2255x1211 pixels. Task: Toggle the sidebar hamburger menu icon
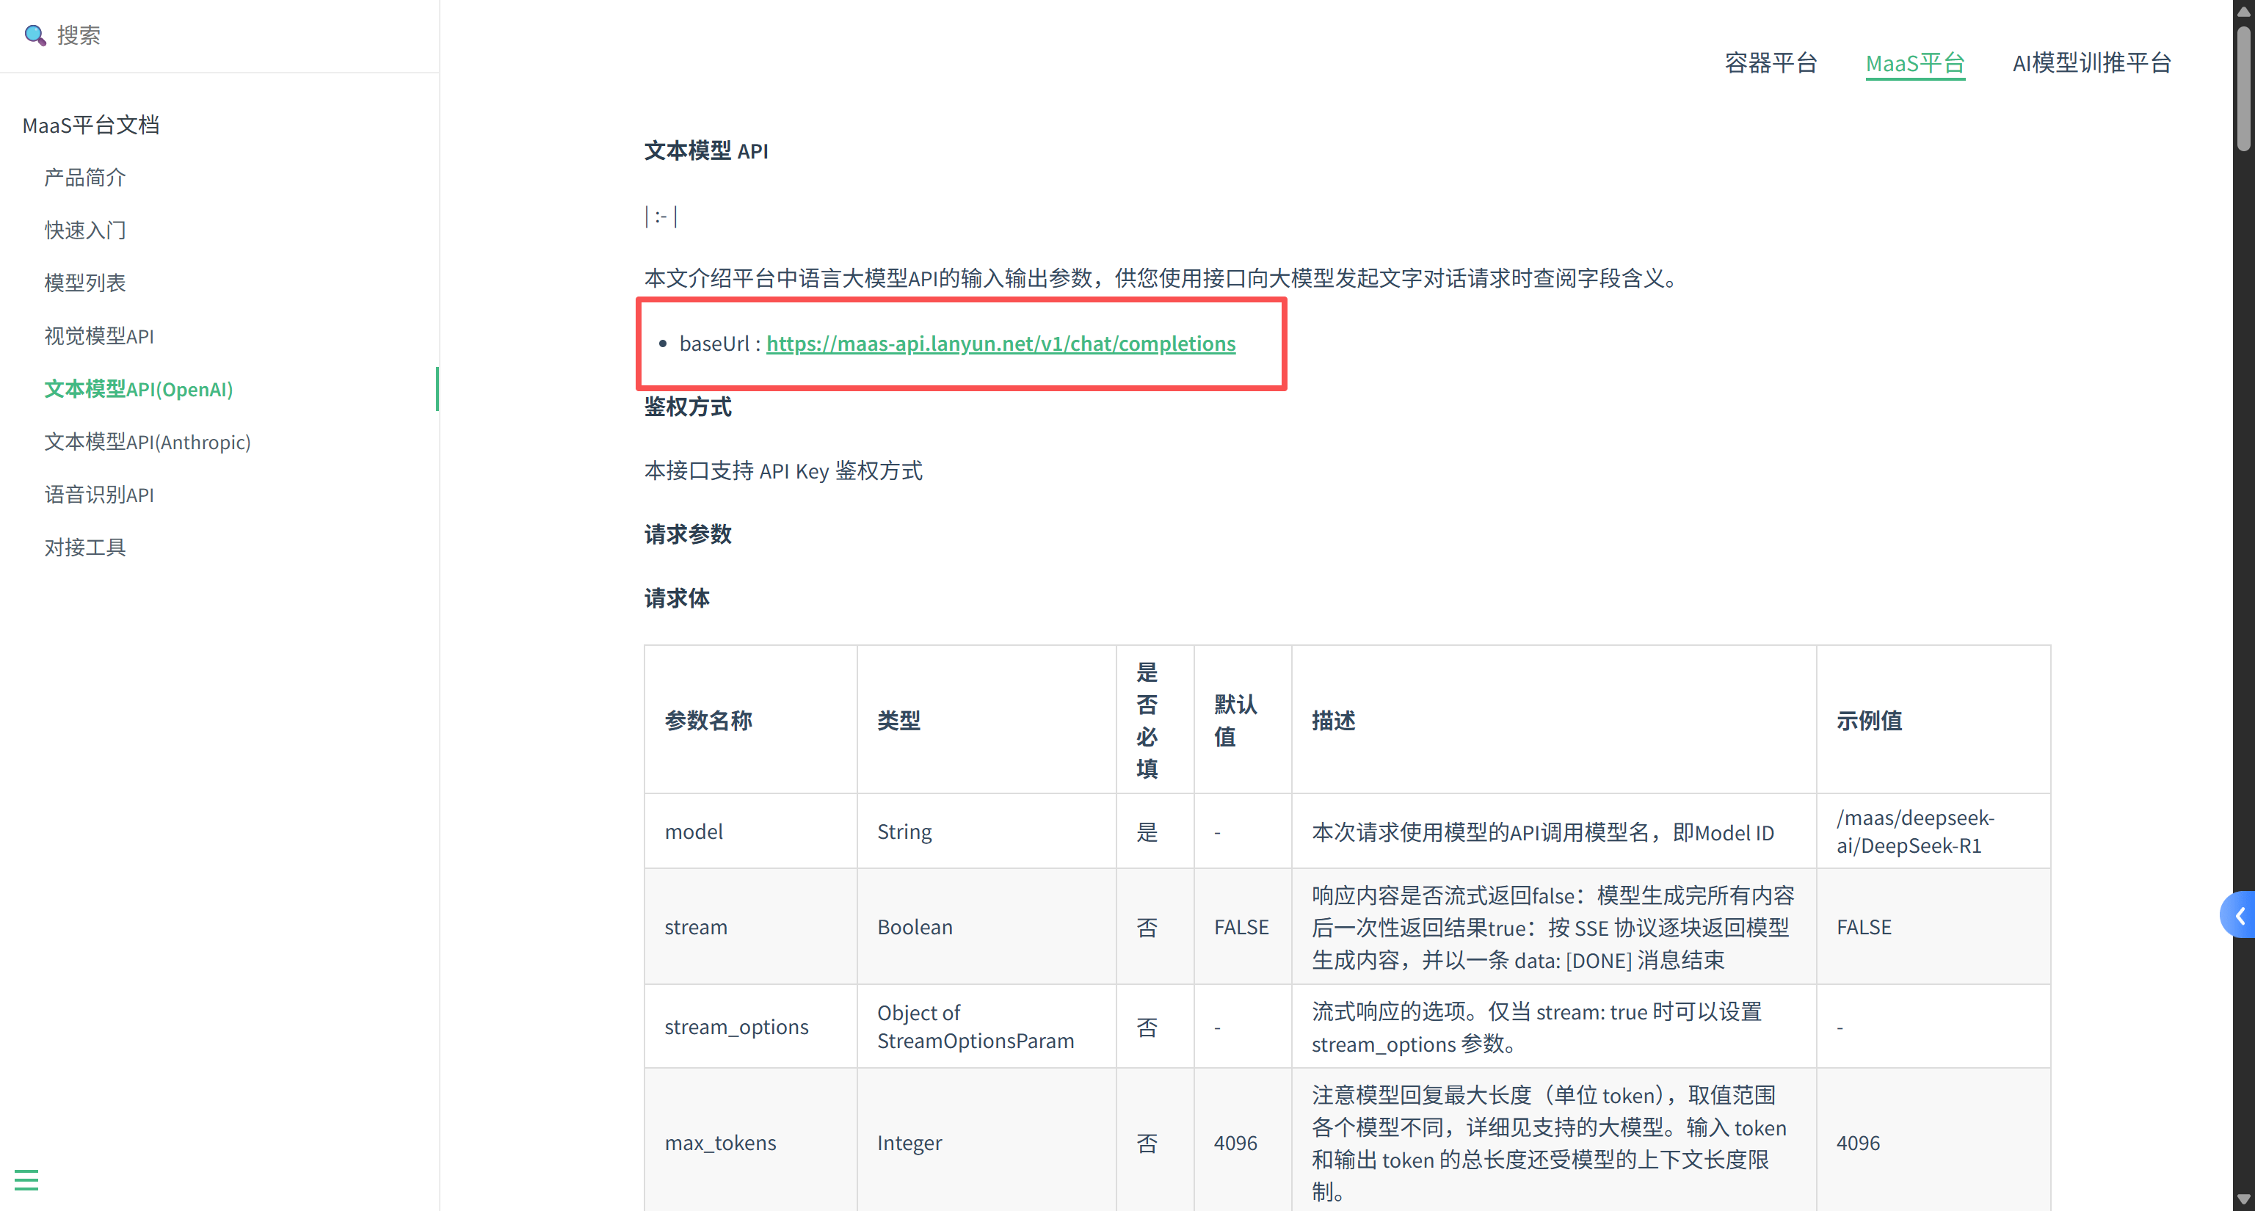tap(26, 1179)
